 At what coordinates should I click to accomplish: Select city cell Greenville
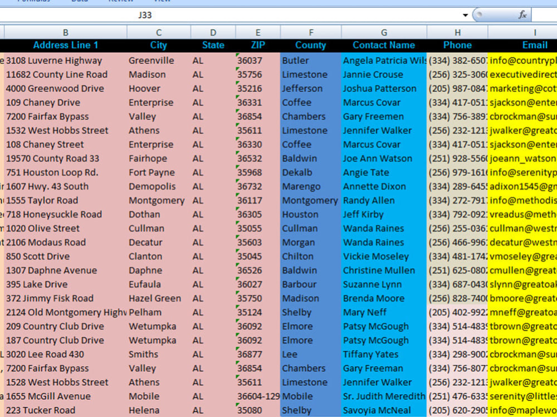pyautogui.click(x=159, y=61)
